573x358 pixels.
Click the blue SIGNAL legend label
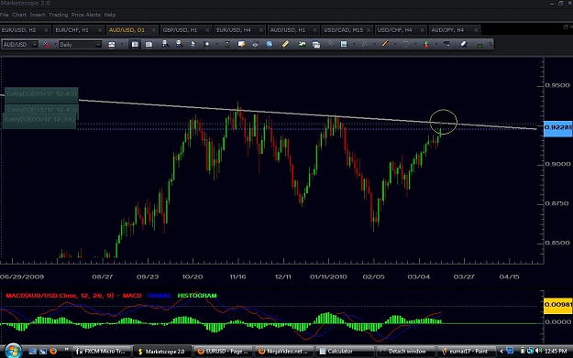pos(160,296)
